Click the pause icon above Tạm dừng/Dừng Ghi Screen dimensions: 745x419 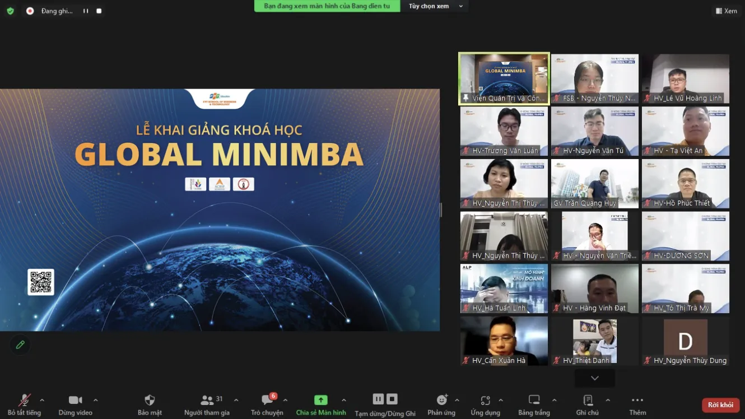[x=379, y=399]
